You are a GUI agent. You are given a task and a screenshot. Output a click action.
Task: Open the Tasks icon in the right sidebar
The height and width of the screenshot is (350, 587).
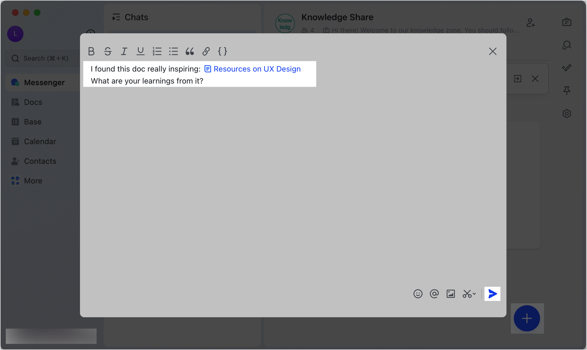[x=567, y=22]
